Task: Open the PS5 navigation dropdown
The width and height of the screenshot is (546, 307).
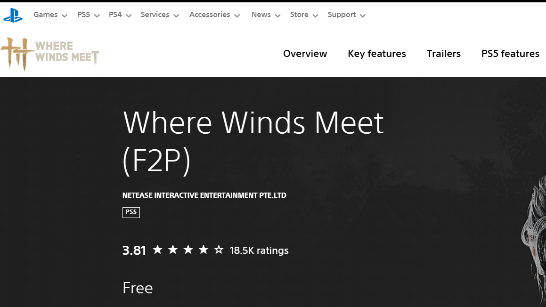Action: (89, 15)
